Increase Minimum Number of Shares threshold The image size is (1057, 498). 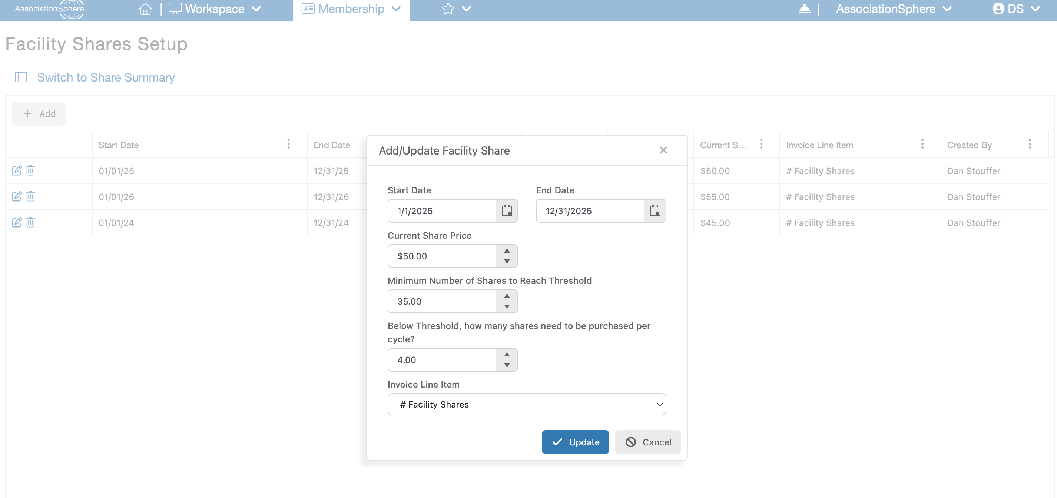507,296
